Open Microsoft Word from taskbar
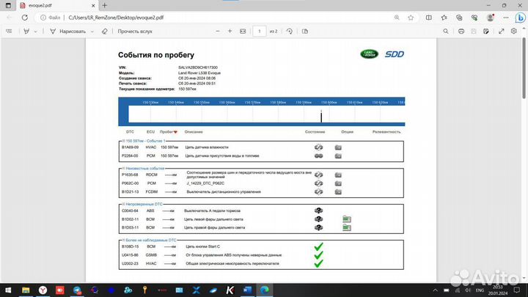This screenshot has height=297, width=528. 247,290
